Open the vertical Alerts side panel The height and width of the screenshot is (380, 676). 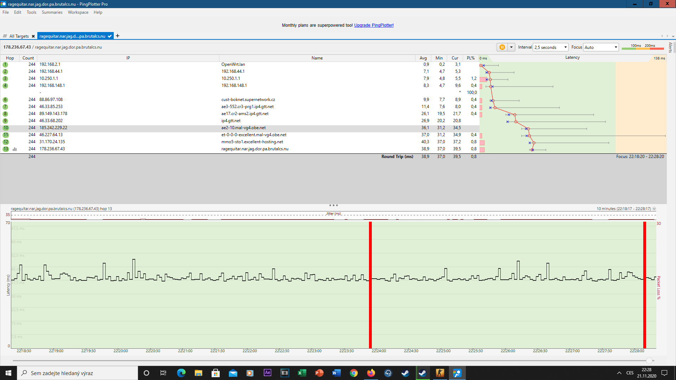(671, 47)
